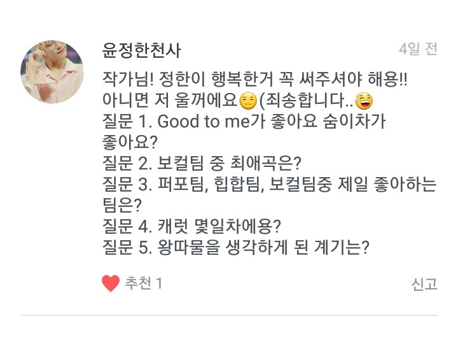Click the divider line below the comment
This screenshot has height=344, width=458.
click(229, 315)
